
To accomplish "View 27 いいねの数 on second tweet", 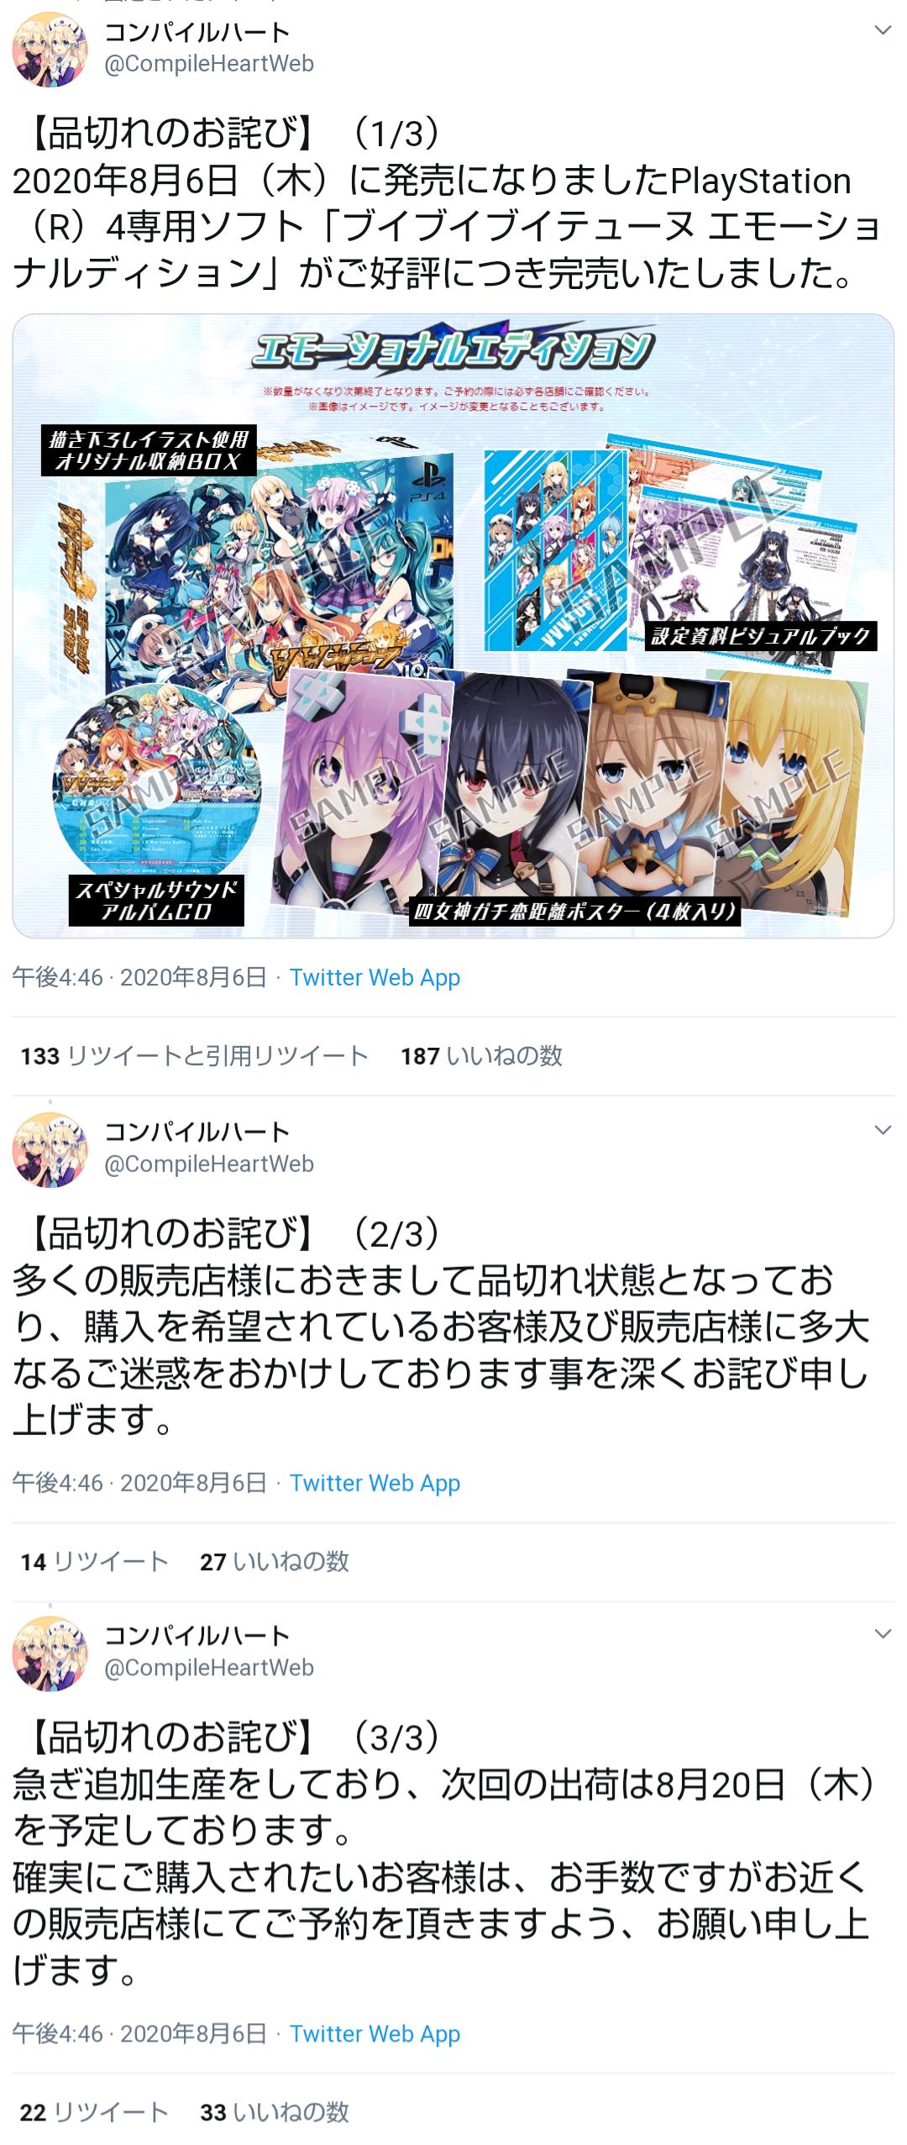I will [274, 1562].
